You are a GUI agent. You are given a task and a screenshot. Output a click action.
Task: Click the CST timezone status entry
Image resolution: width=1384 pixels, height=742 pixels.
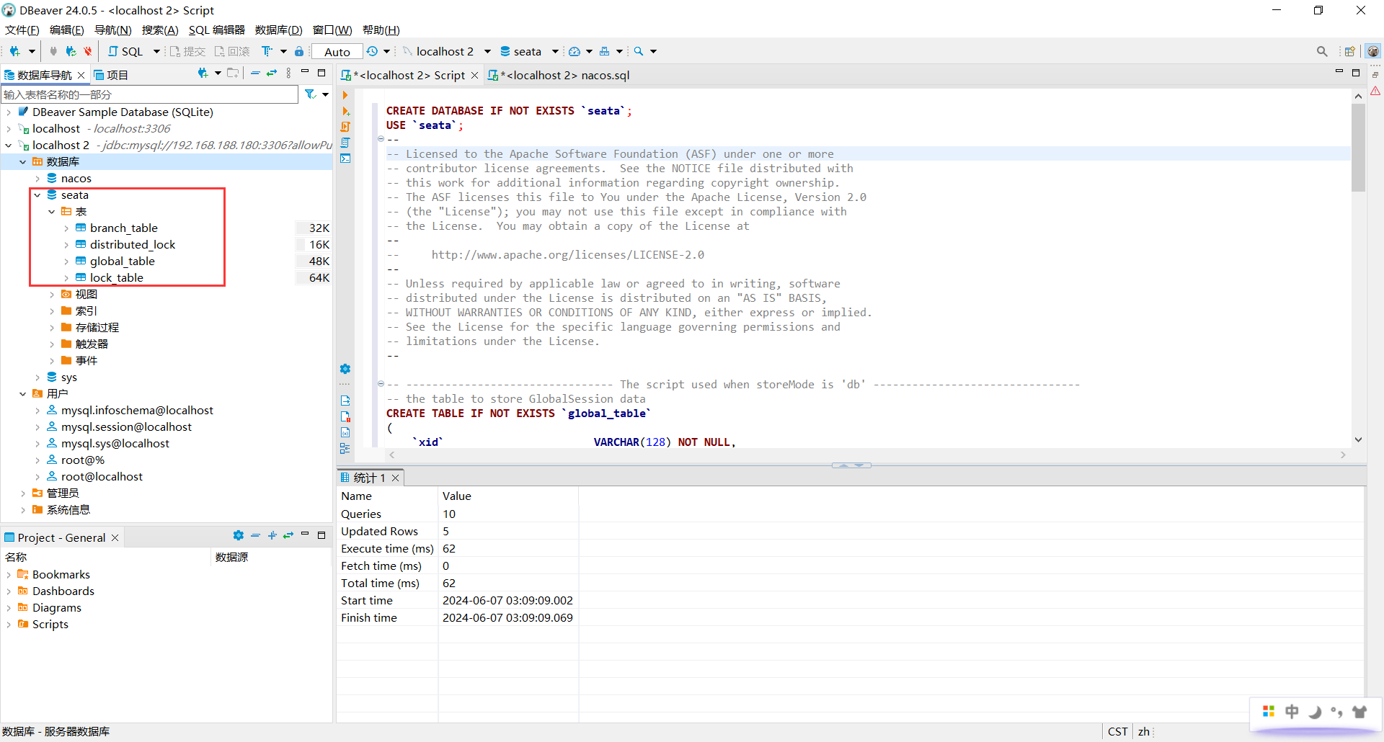point(1117,731)
